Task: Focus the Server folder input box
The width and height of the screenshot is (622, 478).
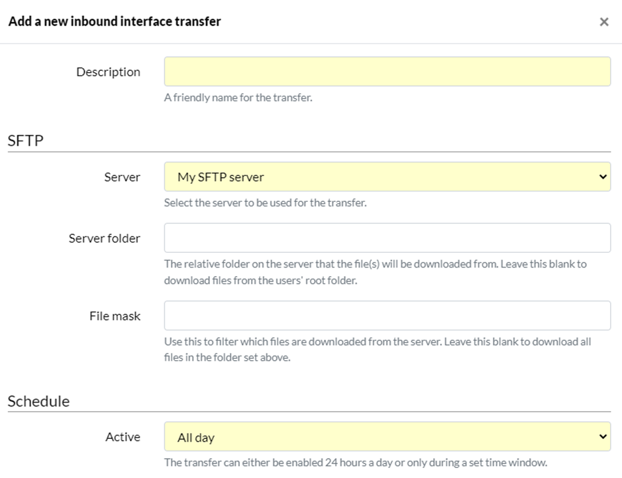Action: click(x=387, y=238)
